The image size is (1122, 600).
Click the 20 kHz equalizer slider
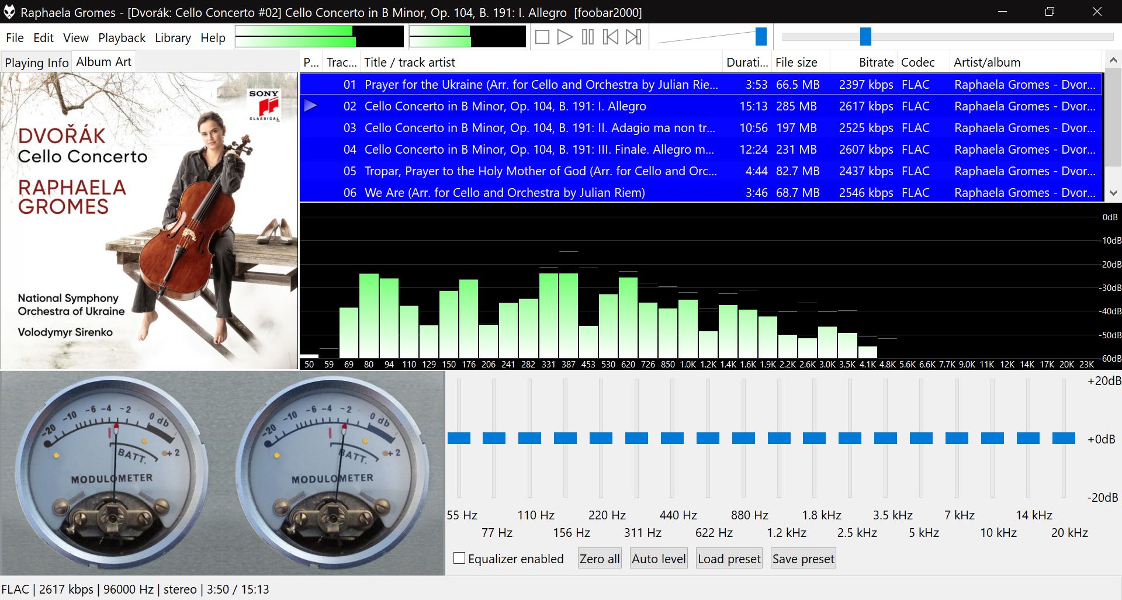tap(1064, 438)
